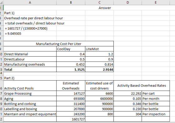The width and height of the screenshot is (175, 123).
Task: Click the 'Direct Material' row label
Action: coord(30,54)
